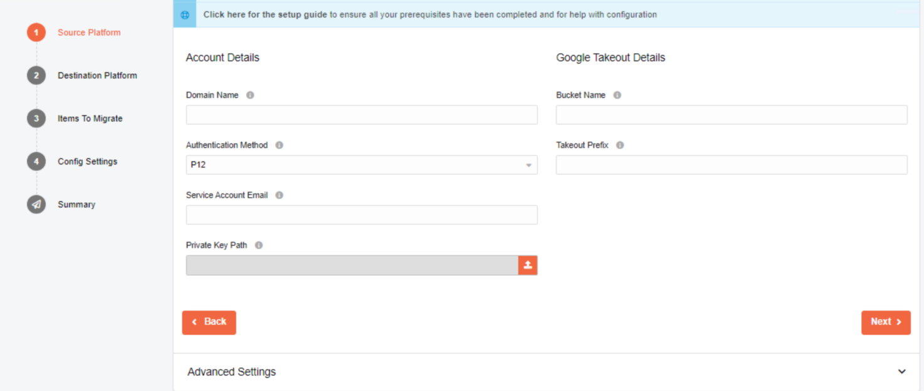Go to the Destination Platform step
This screenshot has height=391, width=924.
point(97,76)
